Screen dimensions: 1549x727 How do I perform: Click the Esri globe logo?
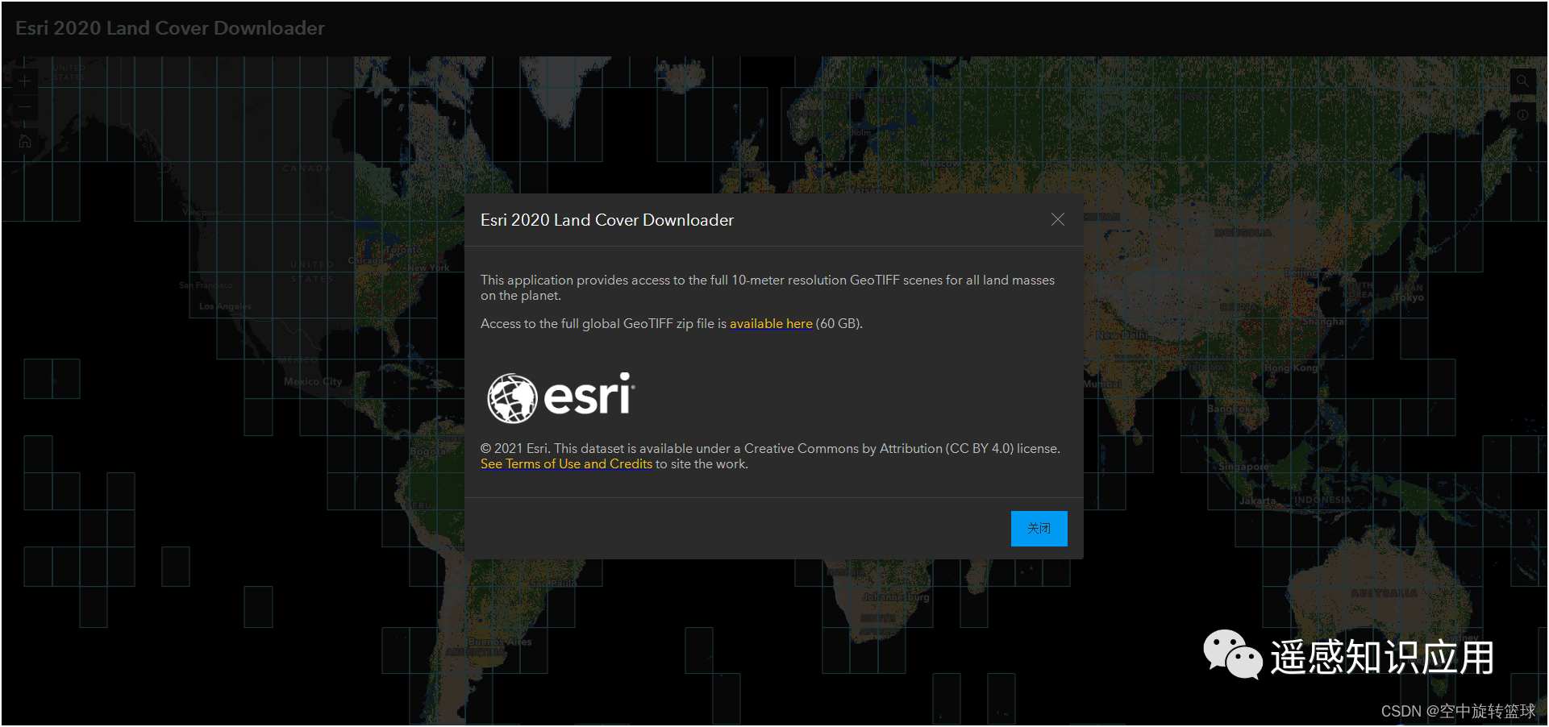tap(512, 398)
